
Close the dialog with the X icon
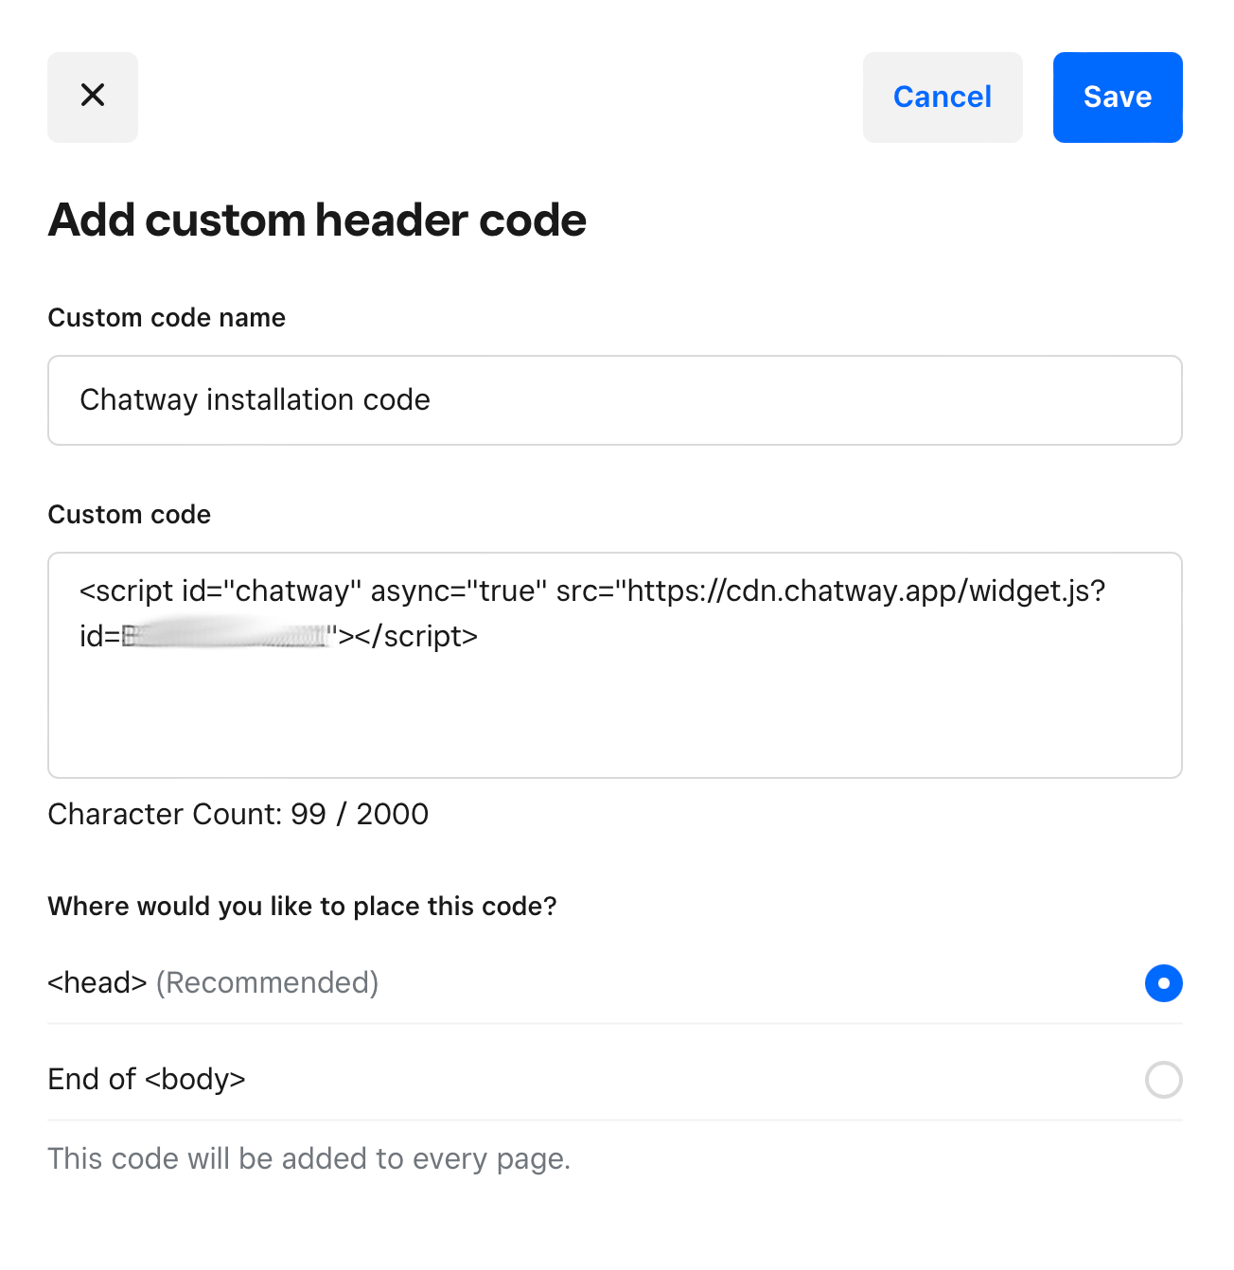[x=93, y=97]
